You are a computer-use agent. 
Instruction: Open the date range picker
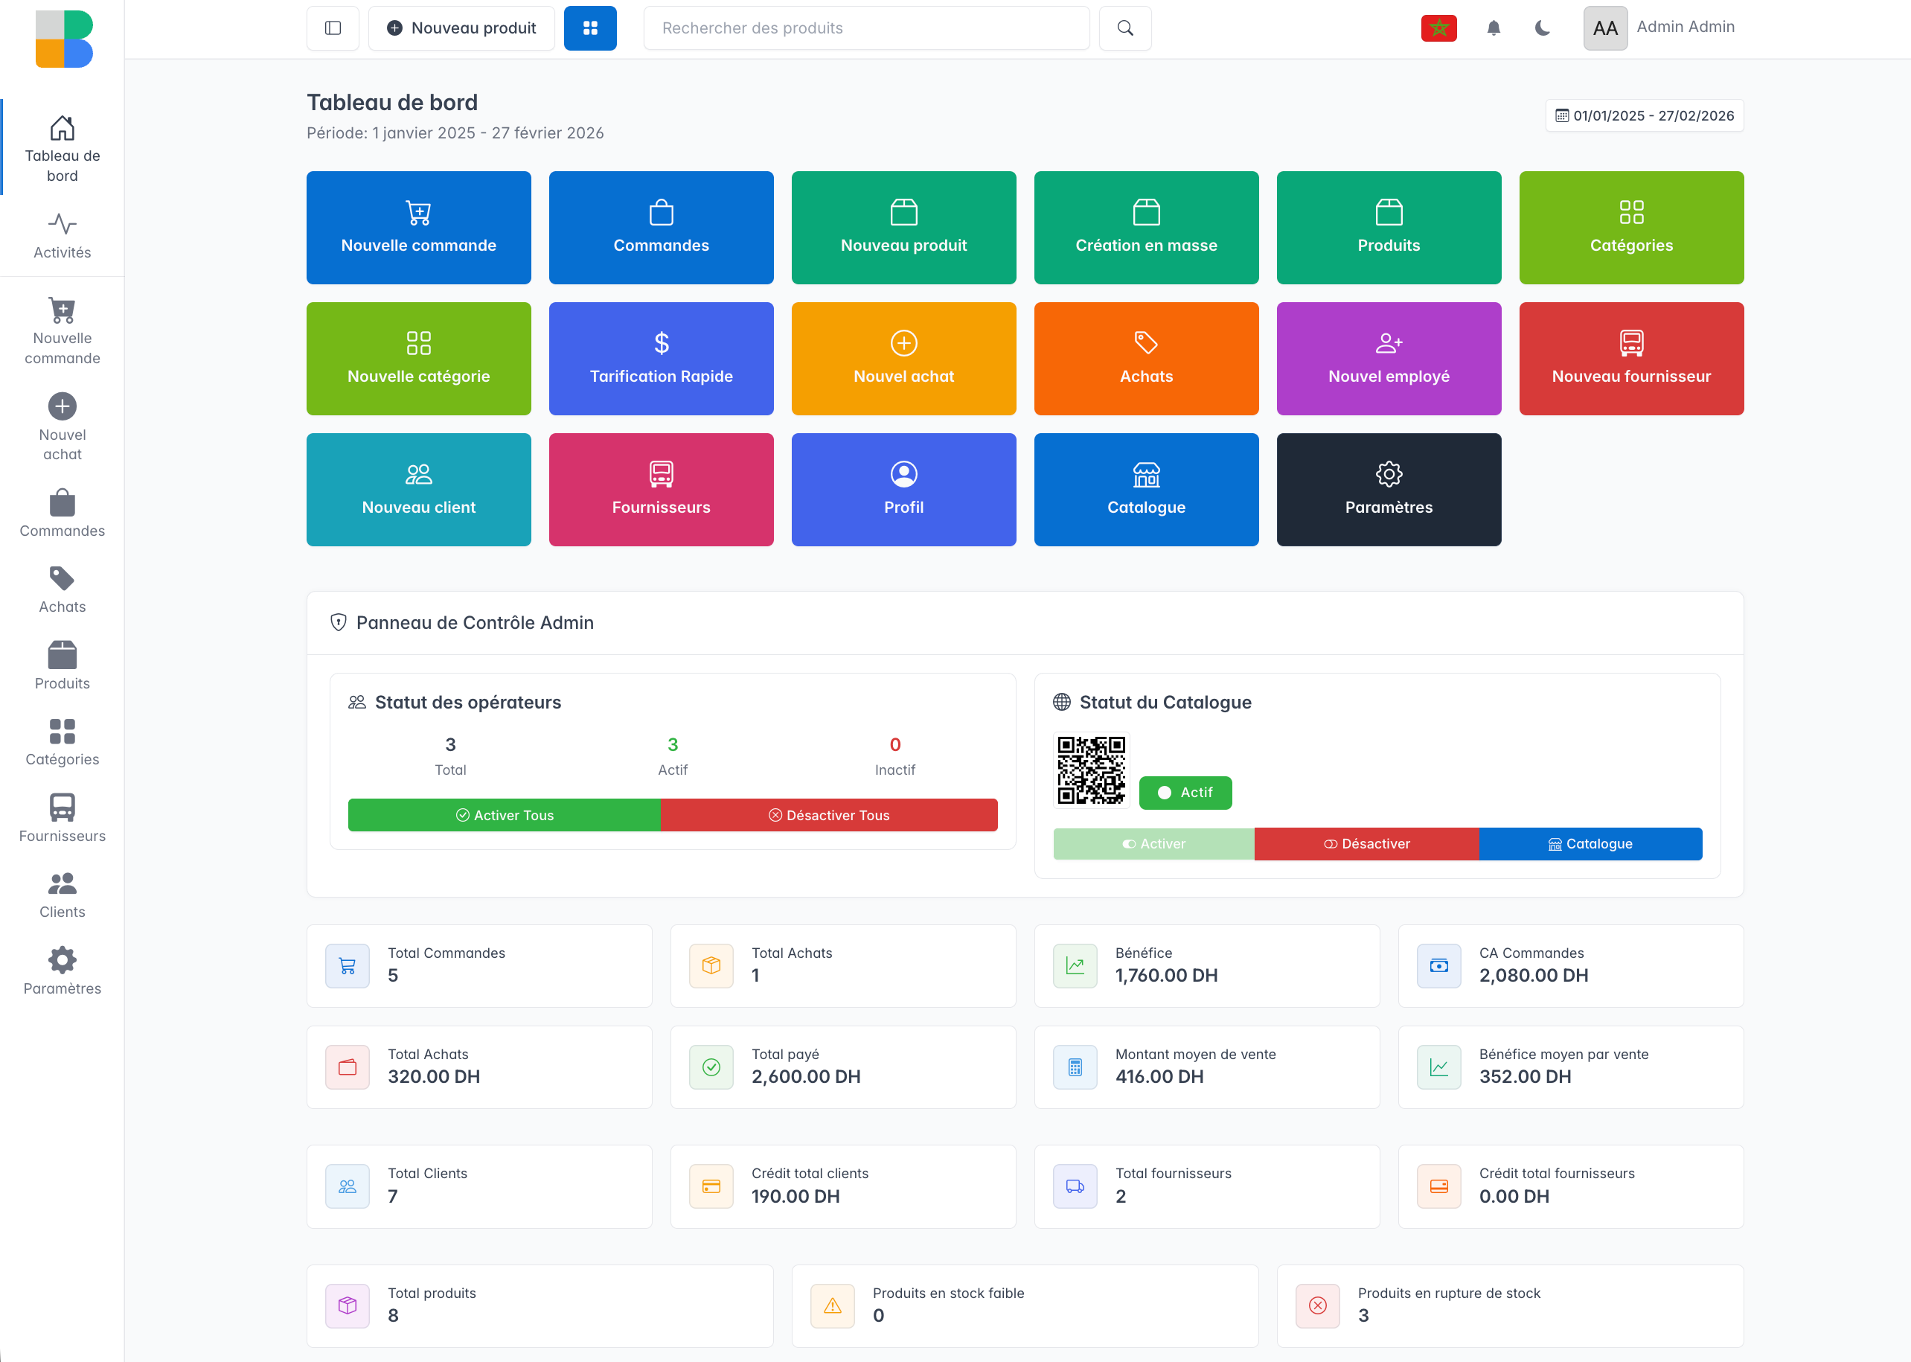click(1644, 116)
